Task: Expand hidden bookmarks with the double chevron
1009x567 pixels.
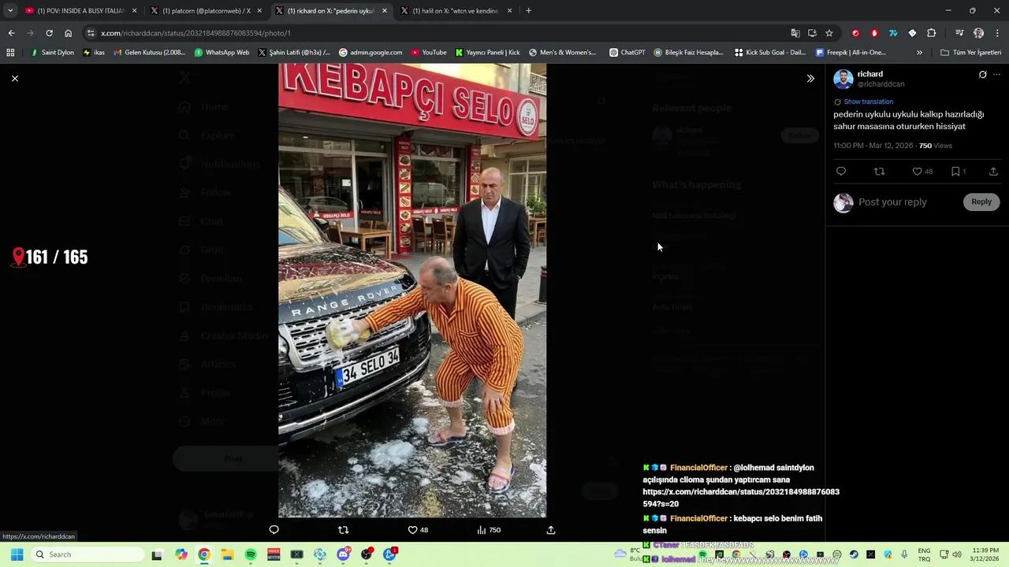Action: [919, 53]
